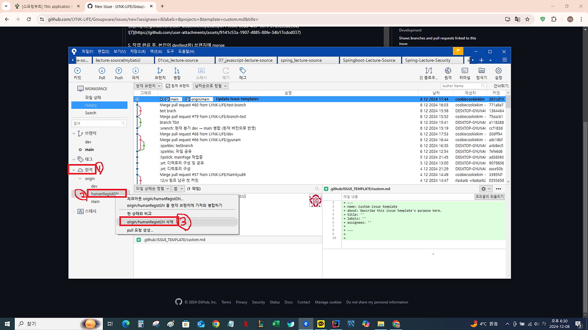Open the Edit (편집) menu

[103, 51]
